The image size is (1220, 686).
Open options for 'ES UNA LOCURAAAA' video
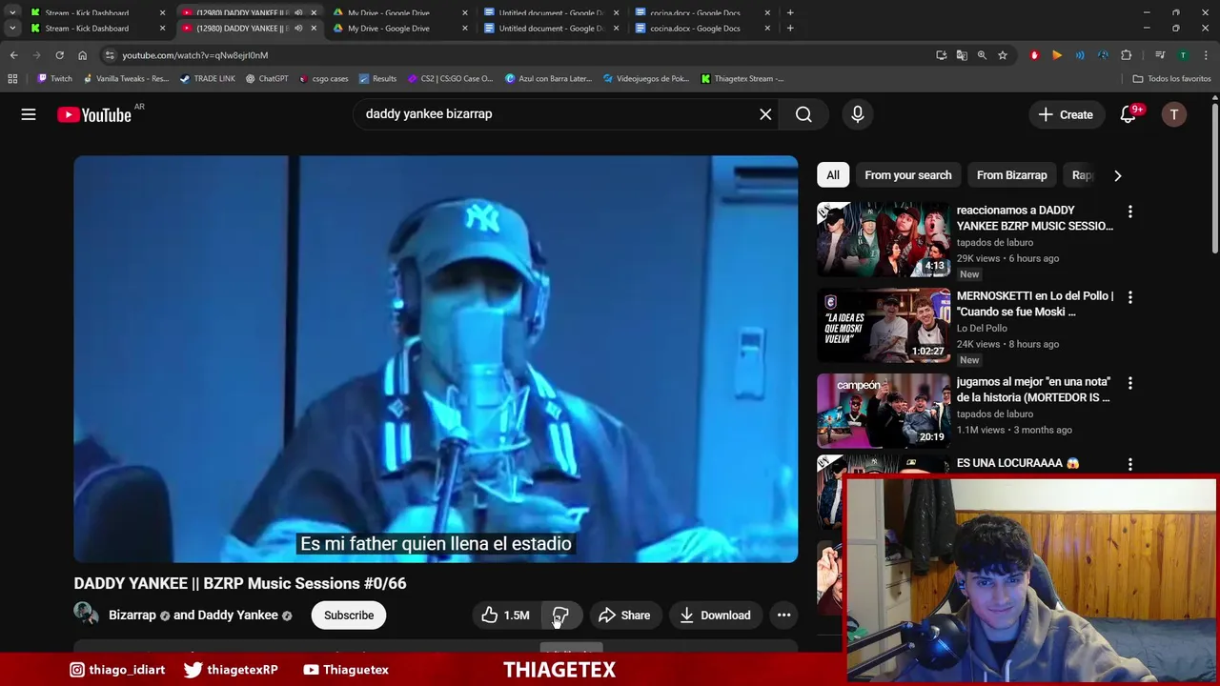coord(1130,464)
